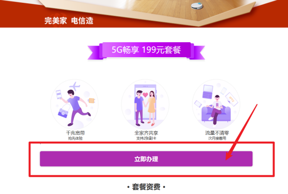Click the IPTV tablet icon
The image size is (288, 194).
tap(231, 99)
